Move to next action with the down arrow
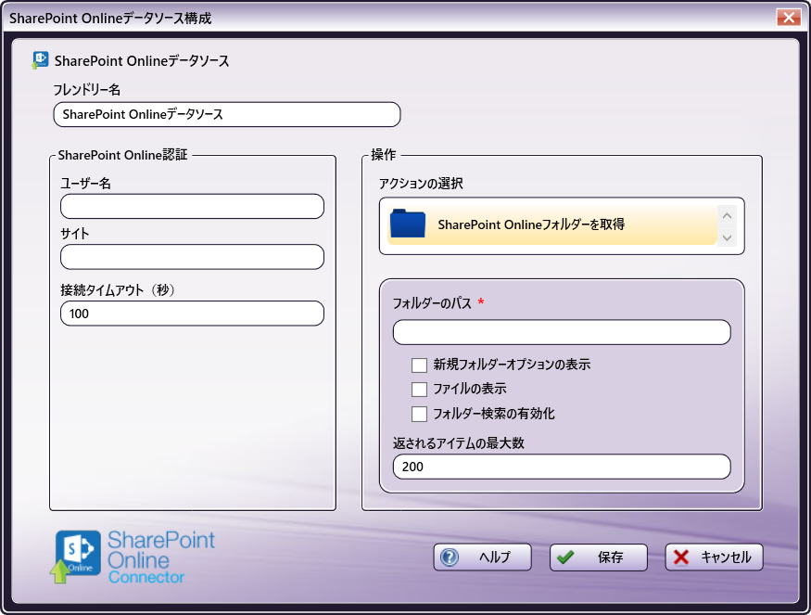 click(727, 237)
